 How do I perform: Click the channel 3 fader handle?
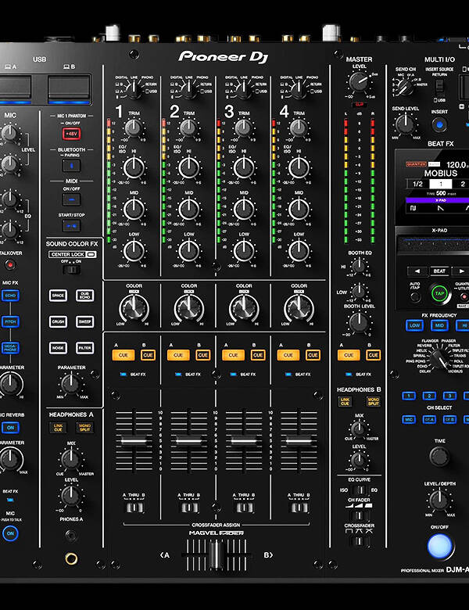point(244,440)
